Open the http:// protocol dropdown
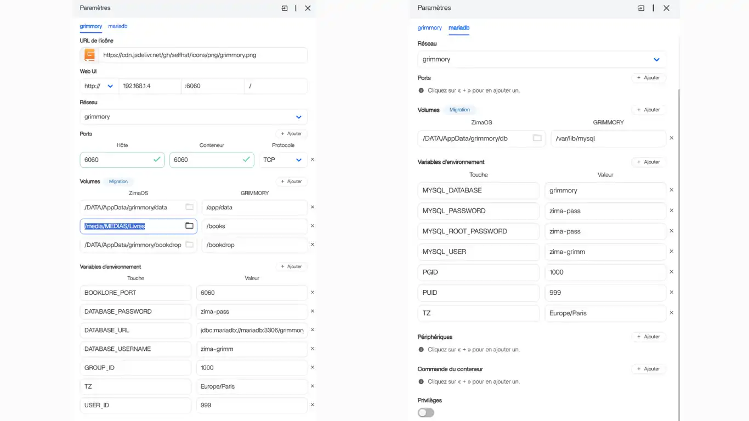This screenshot has height=421, width=749. coord(99,86)
